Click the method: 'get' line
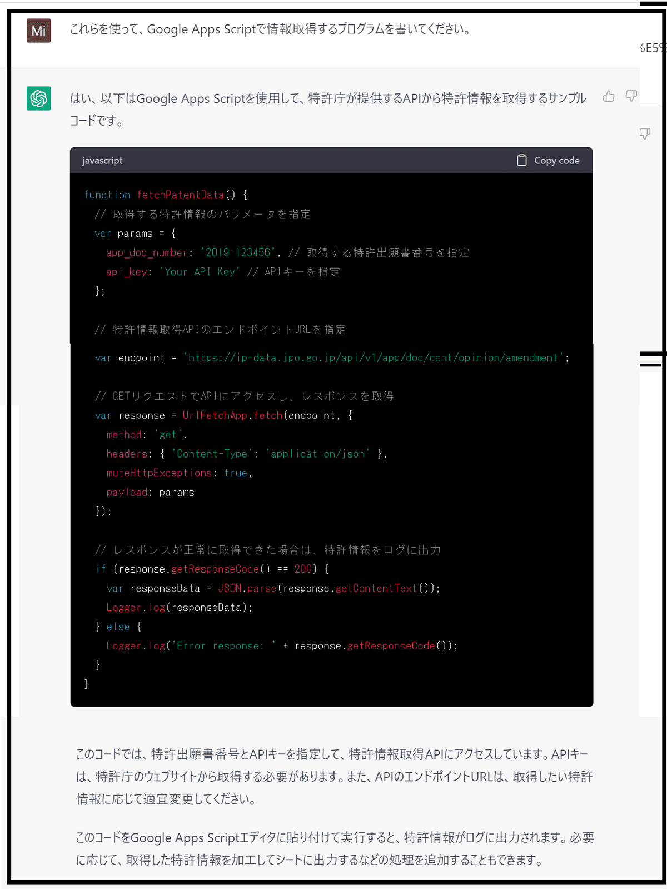 147,434
